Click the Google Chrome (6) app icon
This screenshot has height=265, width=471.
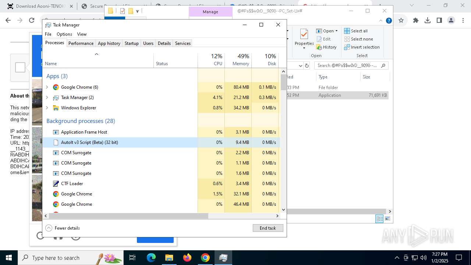pyautogui.click(x=56, y=87)
